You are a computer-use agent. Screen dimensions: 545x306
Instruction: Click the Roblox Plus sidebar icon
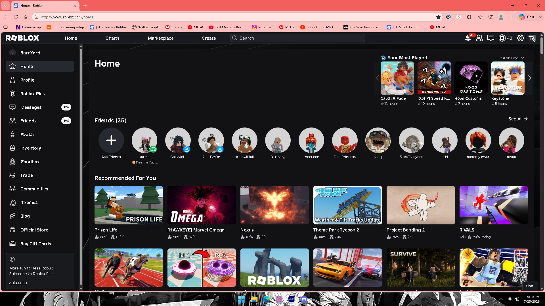coord(12,93)
